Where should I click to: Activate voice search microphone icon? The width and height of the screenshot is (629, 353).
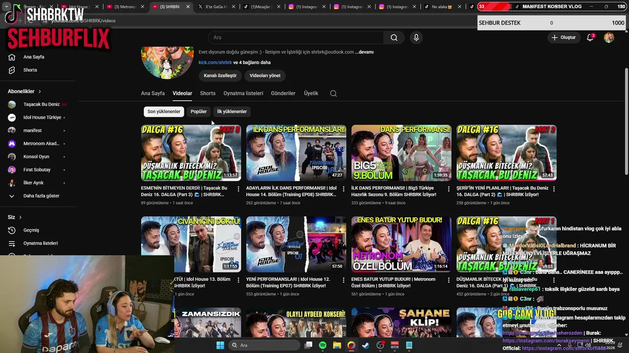pyautogui.click(x=416, y=38)
